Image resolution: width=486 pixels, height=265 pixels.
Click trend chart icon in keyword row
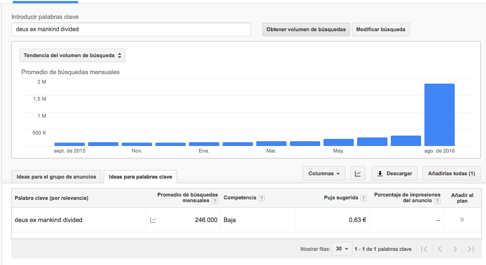(x=153, y=220)
